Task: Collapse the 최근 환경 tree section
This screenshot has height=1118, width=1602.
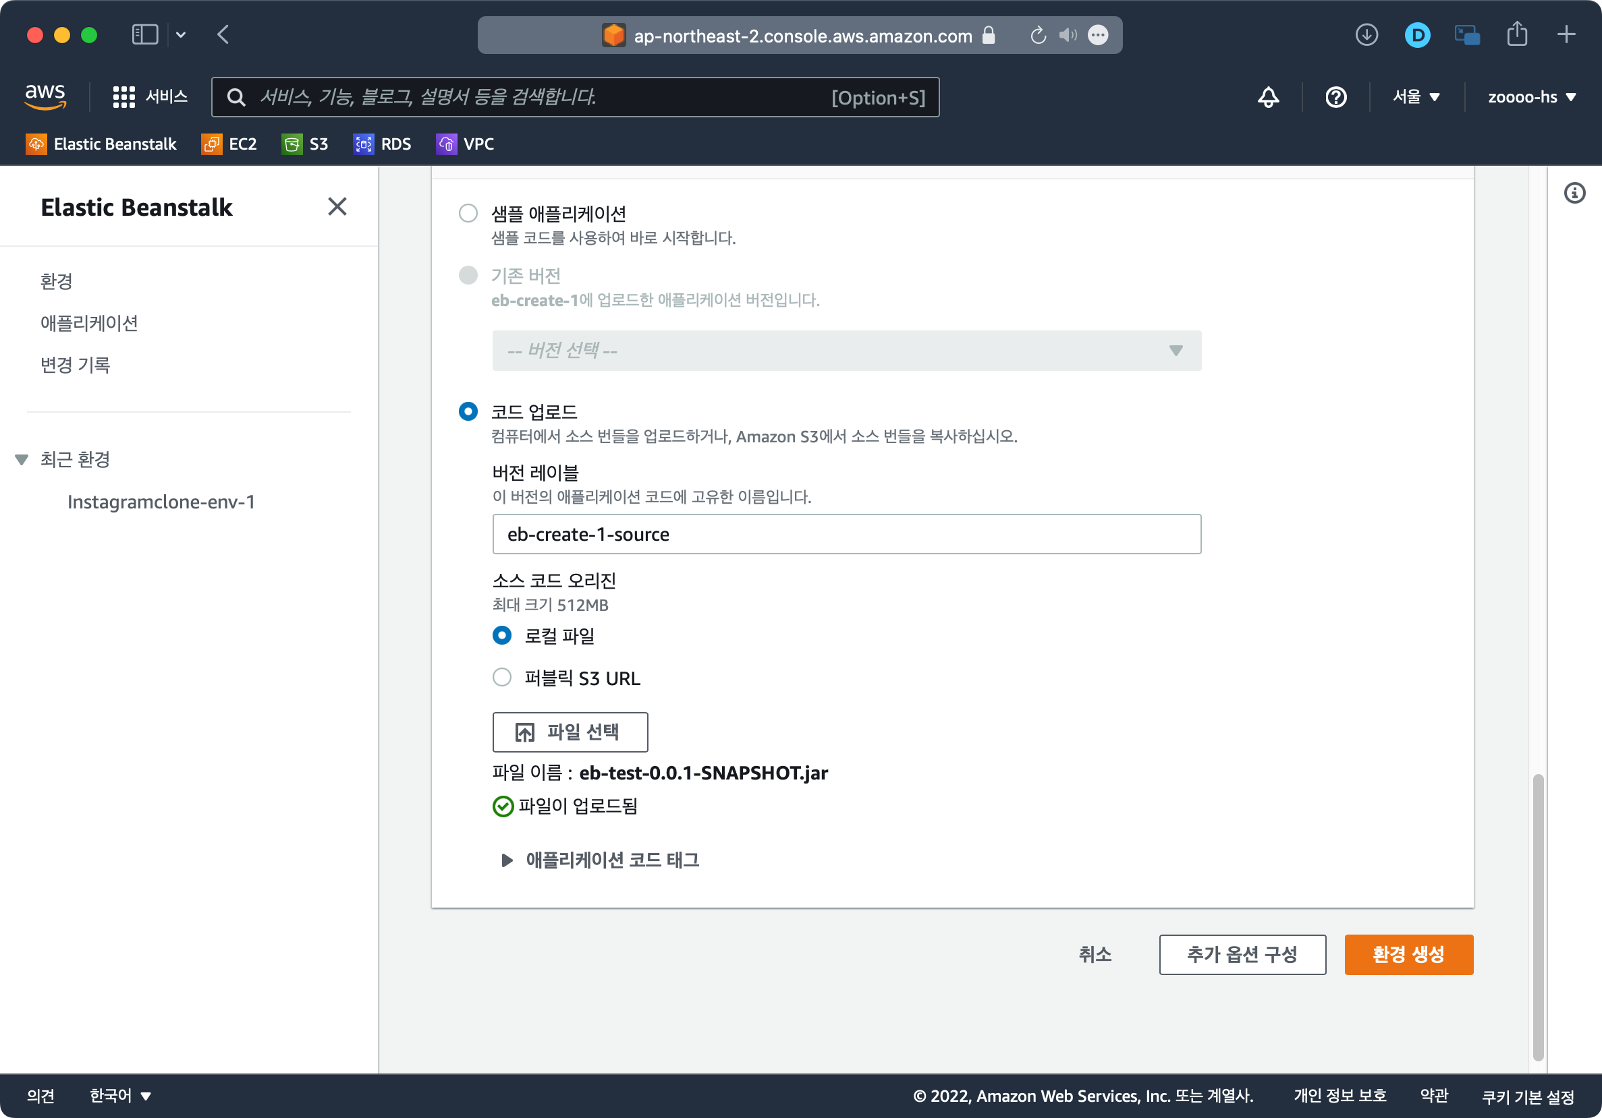Action: pos(22,460)
